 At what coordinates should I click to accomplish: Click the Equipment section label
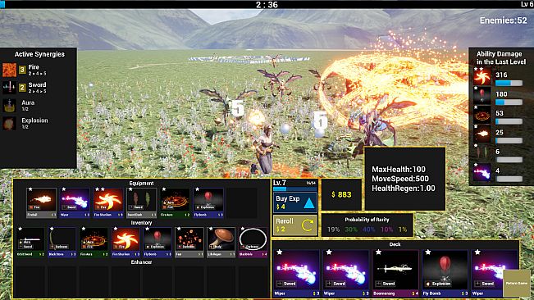tap(141, 184)
